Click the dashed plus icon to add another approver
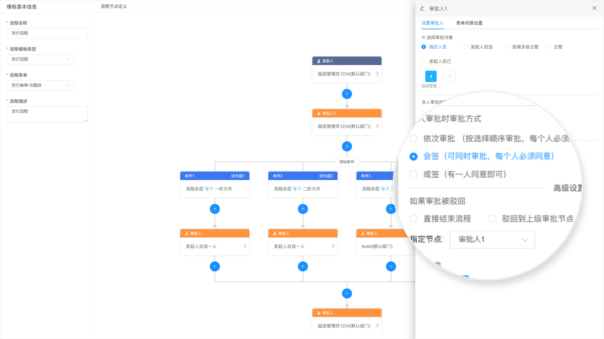 point(450,76)
